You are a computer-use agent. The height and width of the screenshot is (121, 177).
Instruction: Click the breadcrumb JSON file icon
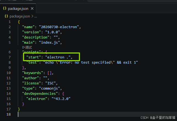point(6,16)
